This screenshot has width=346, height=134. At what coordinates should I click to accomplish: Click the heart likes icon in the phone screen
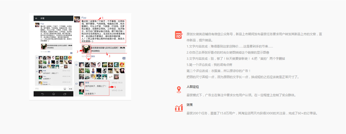[x=37, y=58]
